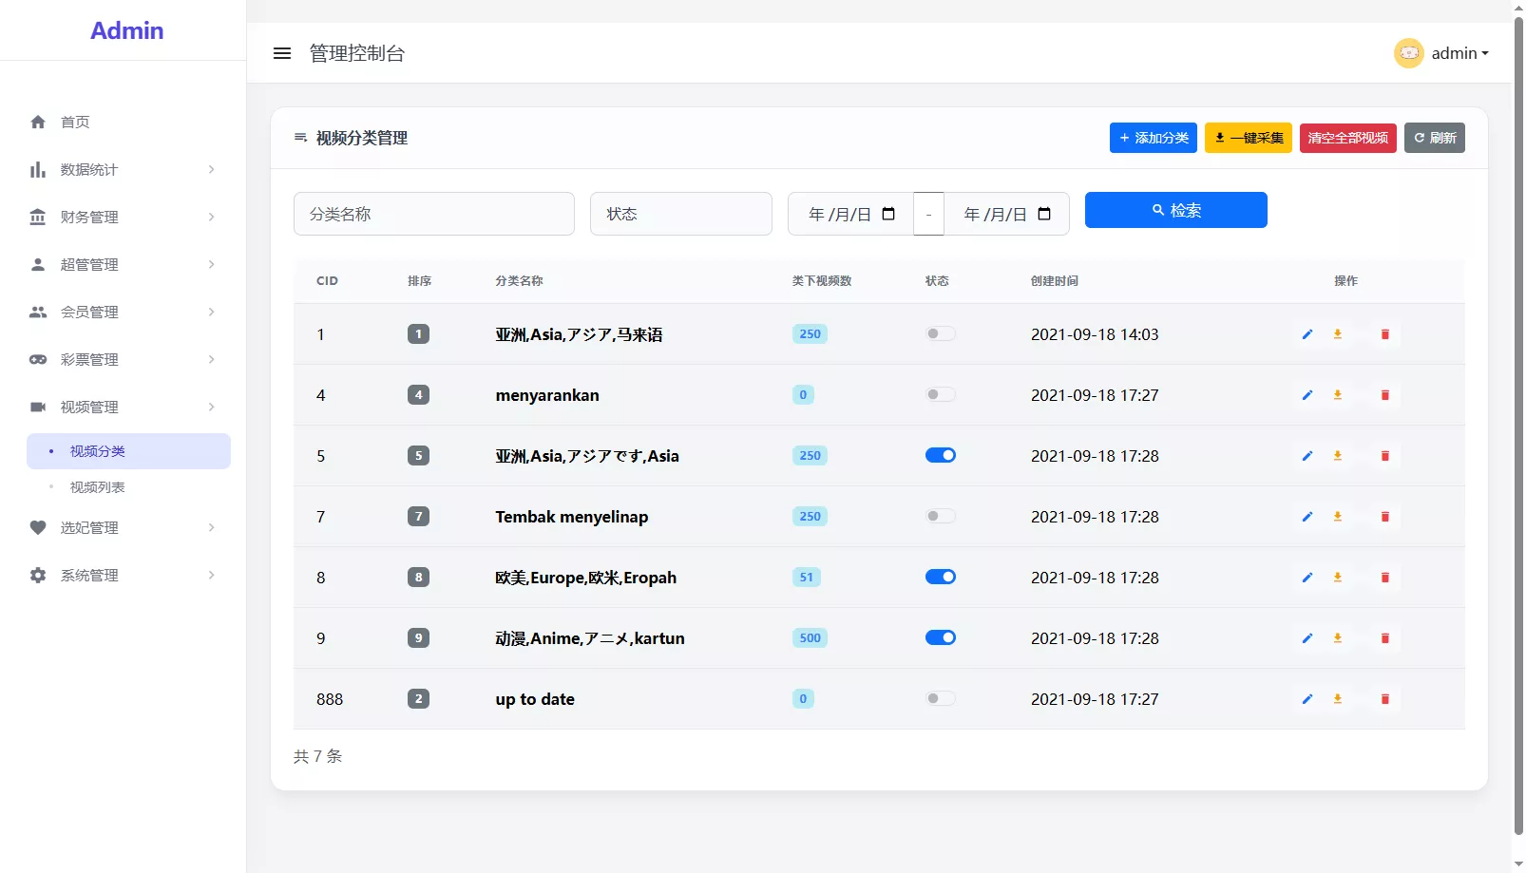The width and height of the screenshot is (1526, 873).
Task: Edit the menyarankan category
Action: click(1307, 395)
